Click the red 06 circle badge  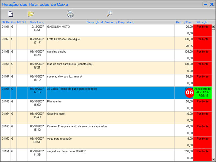(189, 92)
